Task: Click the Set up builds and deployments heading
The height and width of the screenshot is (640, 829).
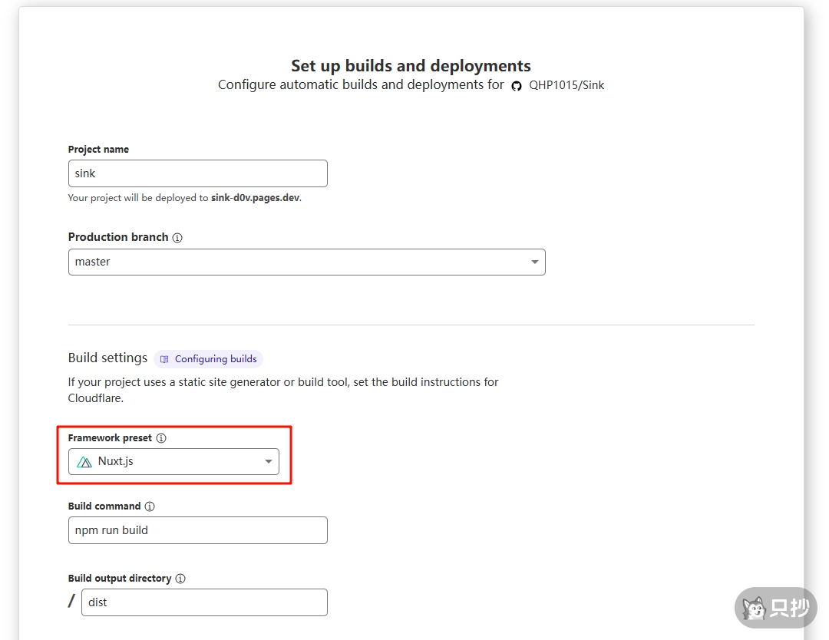Action: pyautogui.click(x=411, y=66)
